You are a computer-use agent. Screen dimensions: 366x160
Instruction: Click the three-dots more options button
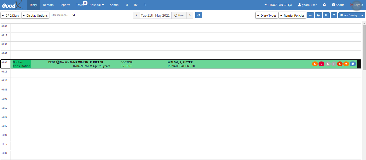click(x=310, y=15)
